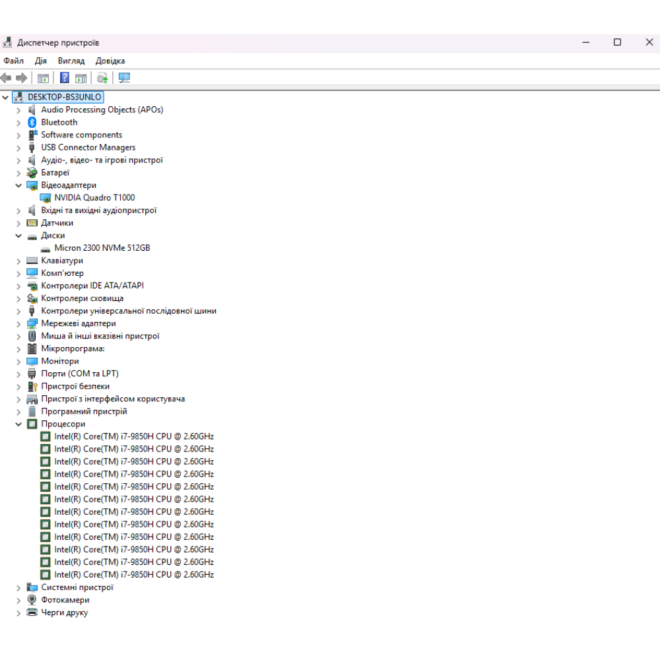The image size is (660, 660).
Task: Expand the Клавіатури category
Action: [x=18, y=261]
